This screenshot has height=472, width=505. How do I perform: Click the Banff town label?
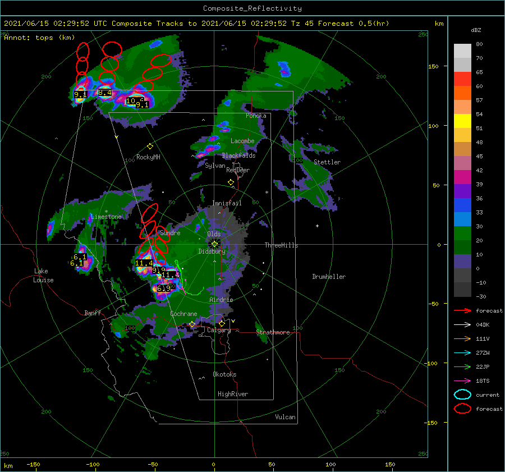coord(93,313)
